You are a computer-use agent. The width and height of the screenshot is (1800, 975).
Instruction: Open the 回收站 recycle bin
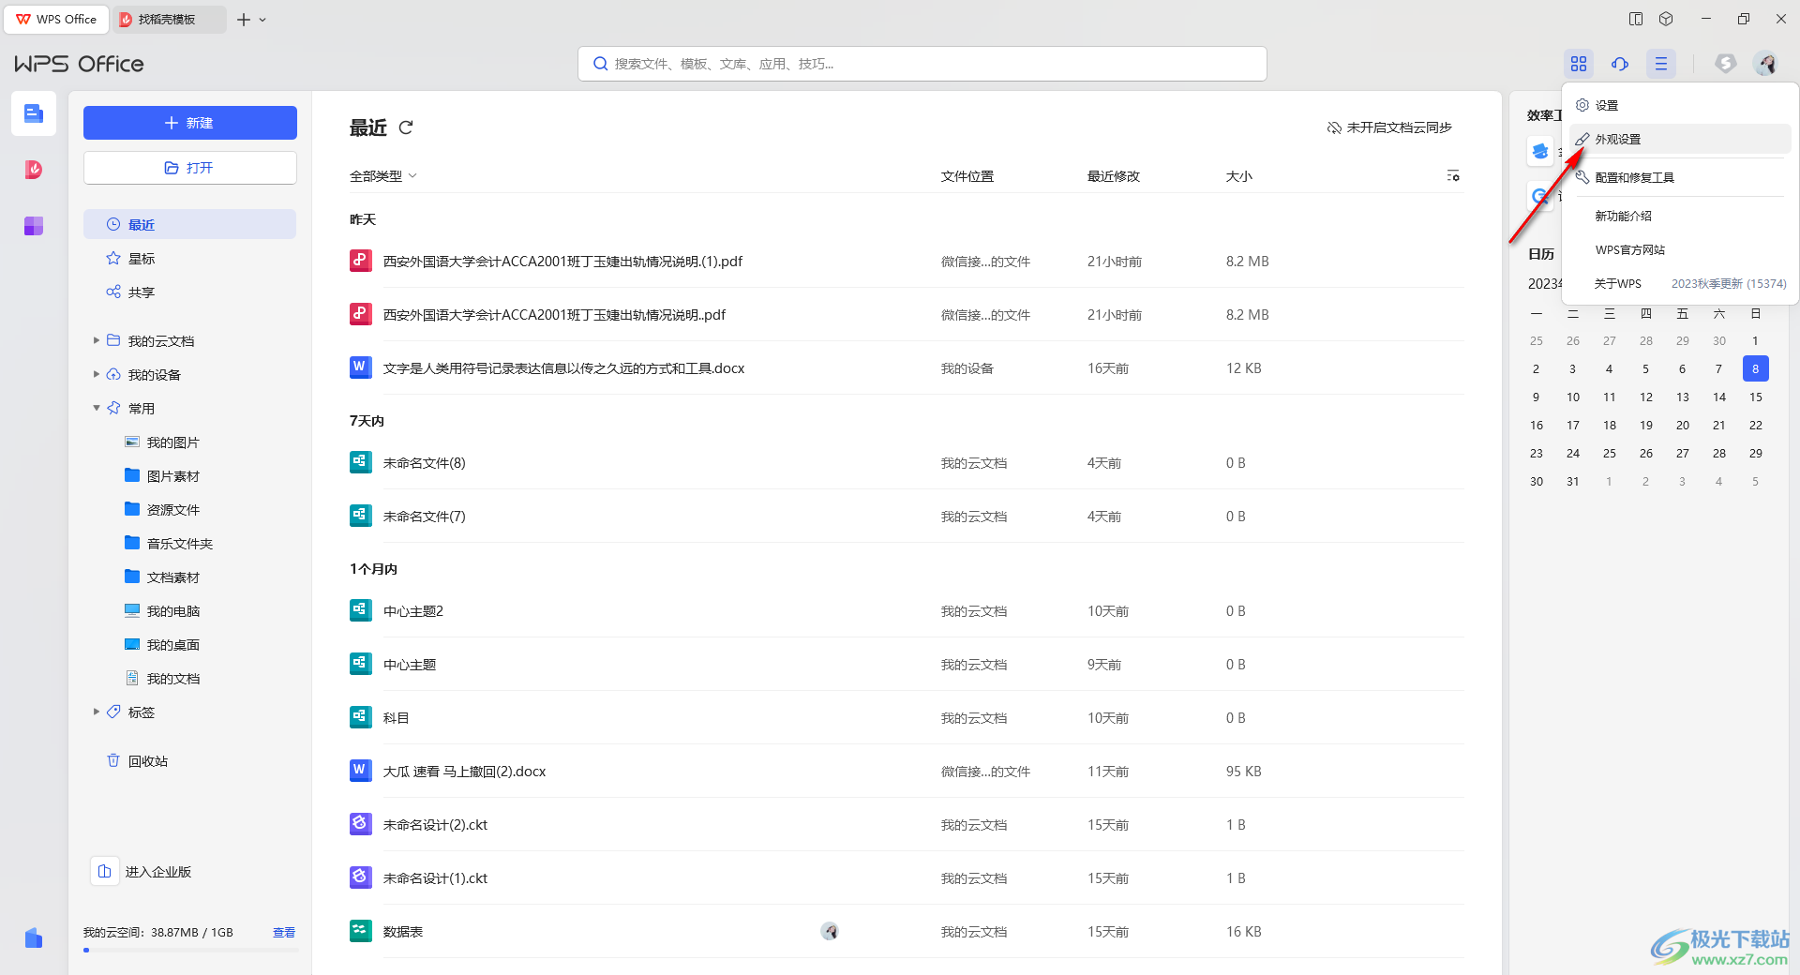tap(138, 761)
